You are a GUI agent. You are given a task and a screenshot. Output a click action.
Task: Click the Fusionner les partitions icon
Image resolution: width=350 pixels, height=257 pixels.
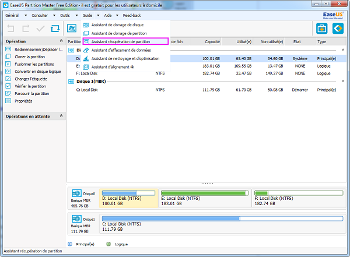8,64
